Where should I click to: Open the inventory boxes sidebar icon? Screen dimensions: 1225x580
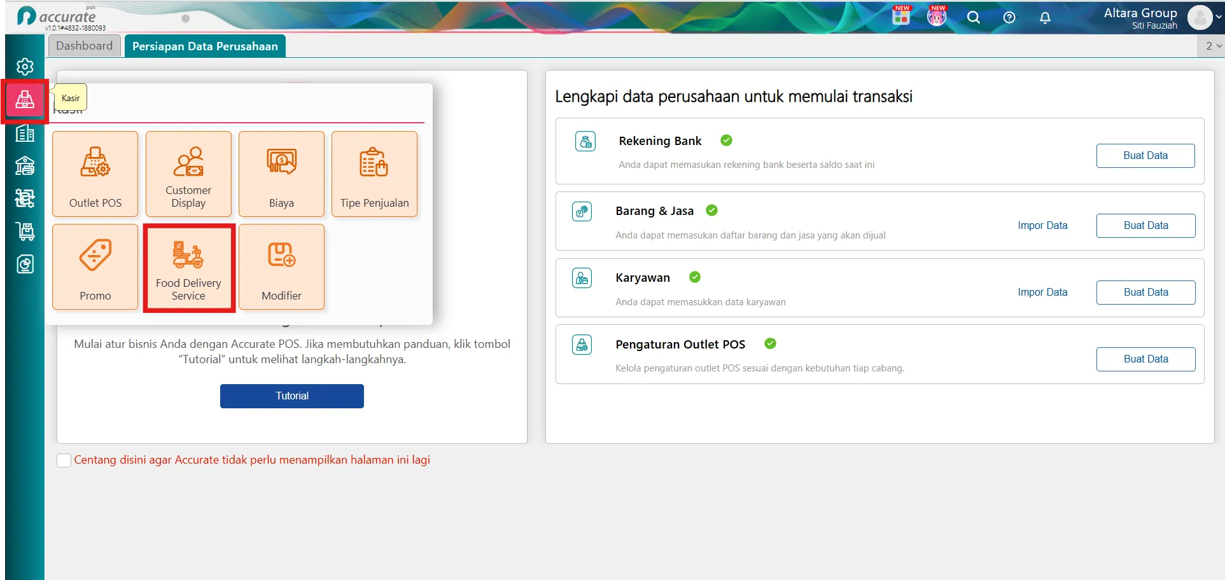(x=25, y=198)
